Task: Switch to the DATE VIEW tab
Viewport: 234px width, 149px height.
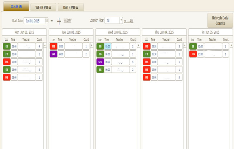Action: tap(70, 7)
